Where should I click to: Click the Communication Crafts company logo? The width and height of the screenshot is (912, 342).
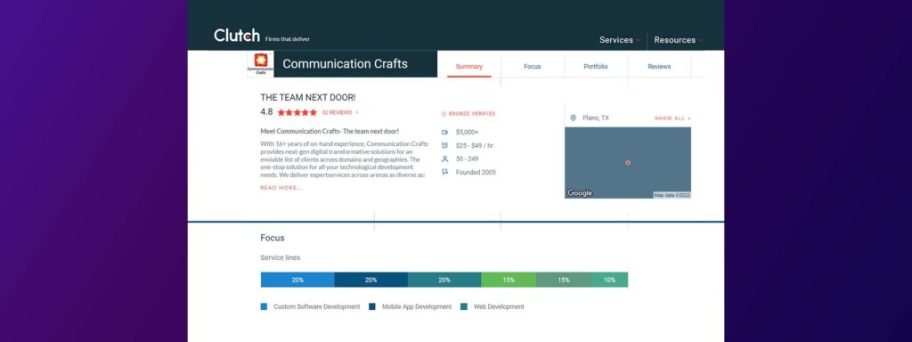(x=260, y=64)
